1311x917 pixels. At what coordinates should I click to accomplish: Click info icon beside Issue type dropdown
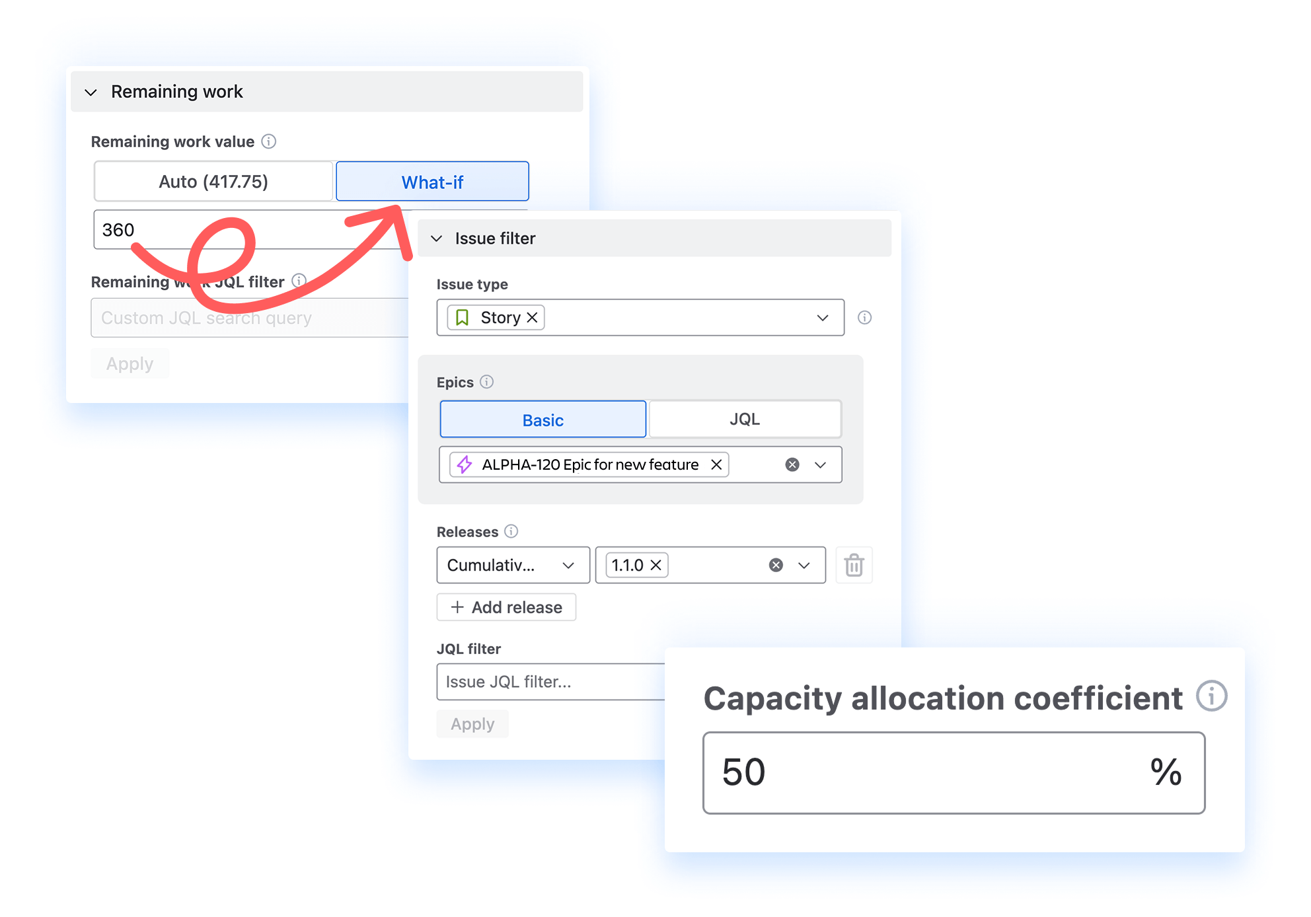tap(864, 318)
